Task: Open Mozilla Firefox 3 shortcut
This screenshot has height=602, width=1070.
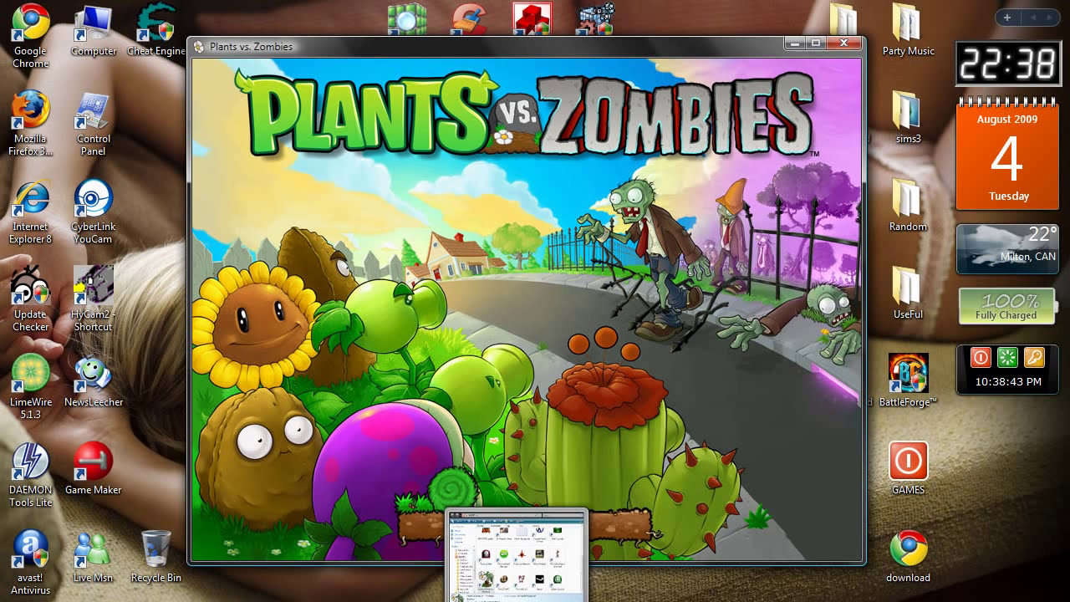Action: click(x=30, y=123)
